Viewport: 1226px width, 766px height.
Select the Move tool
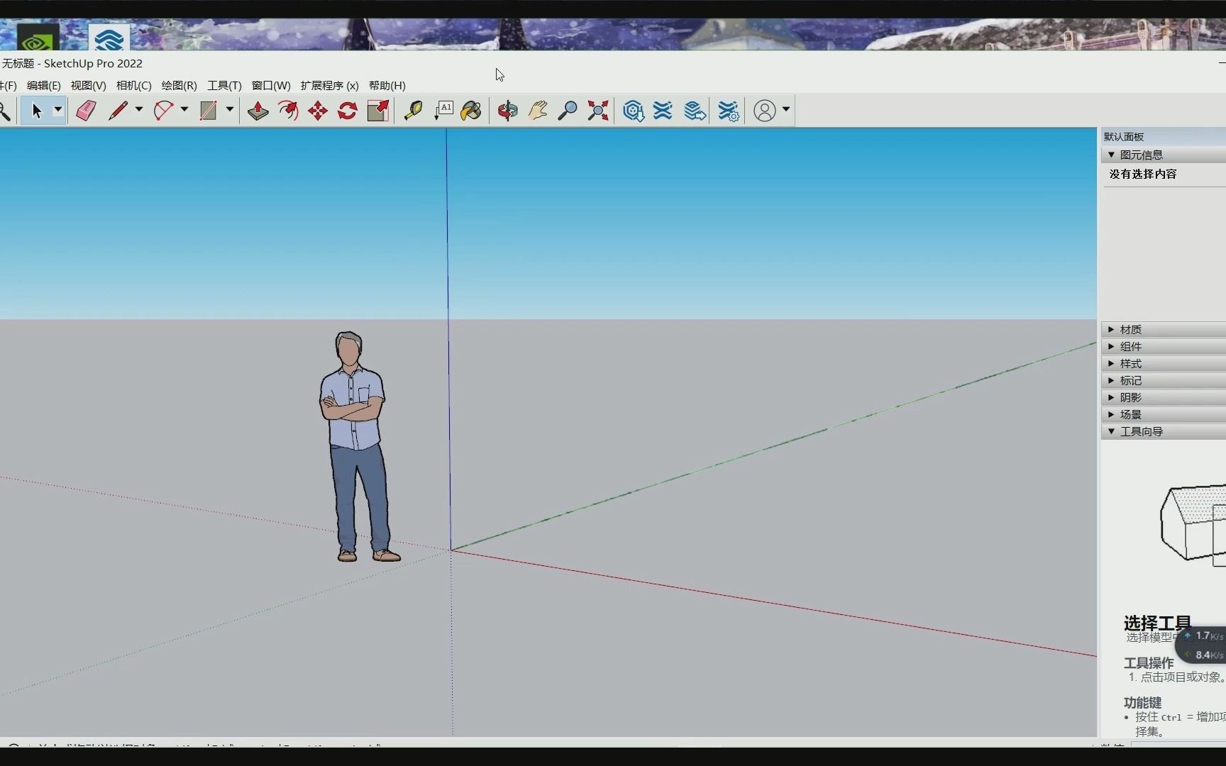point(318,111)
